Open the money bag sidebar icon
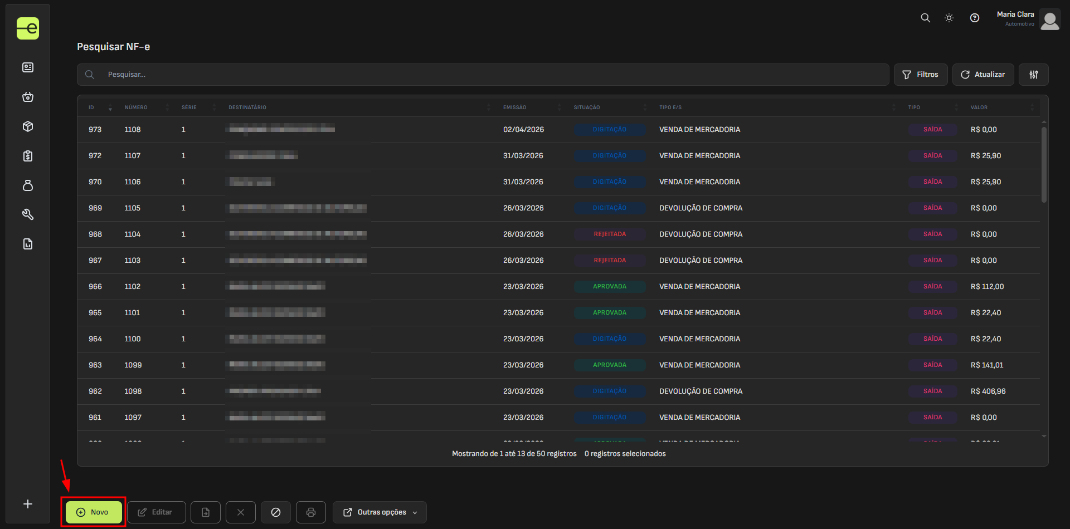The height and width of the screenshot is (529, 1070). tap(28, 185)
